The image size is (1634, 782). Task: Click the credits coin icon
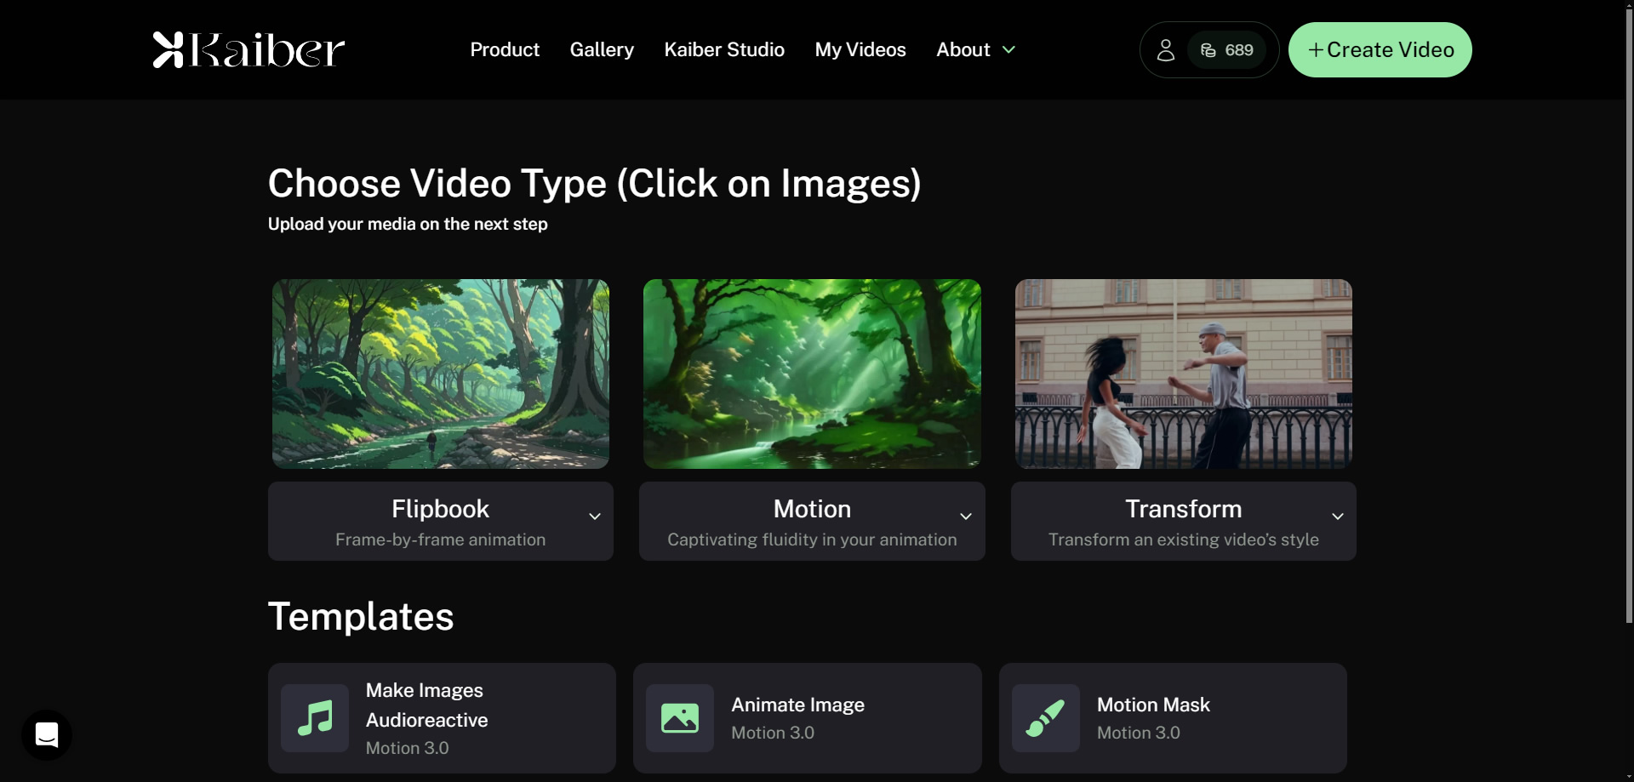(1208, 50)
